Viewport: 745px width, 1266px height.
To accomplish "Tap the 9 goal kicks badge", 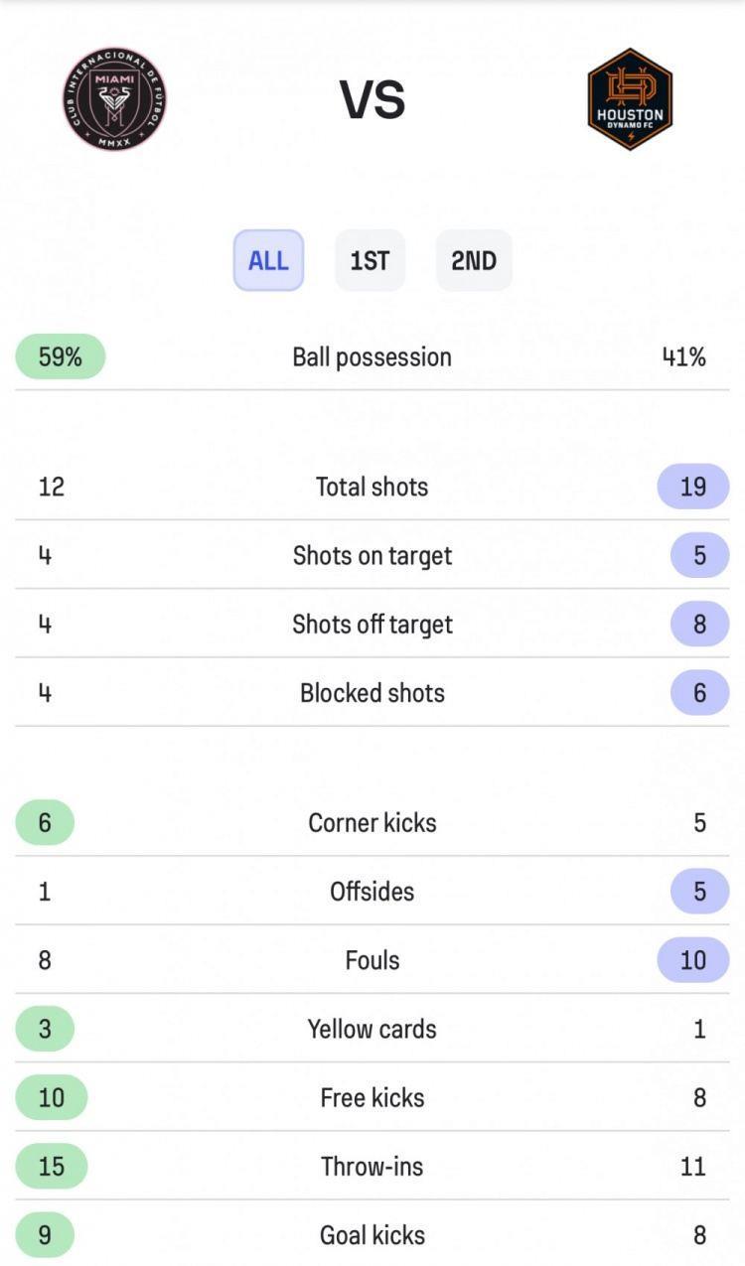I will point(45,1235).
